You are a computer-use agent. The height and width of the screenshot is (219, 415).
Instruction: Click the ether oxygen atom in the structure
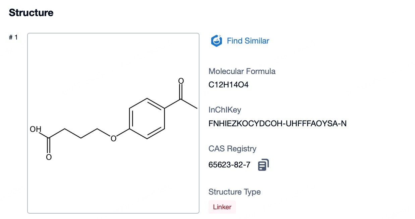[113, 138]
